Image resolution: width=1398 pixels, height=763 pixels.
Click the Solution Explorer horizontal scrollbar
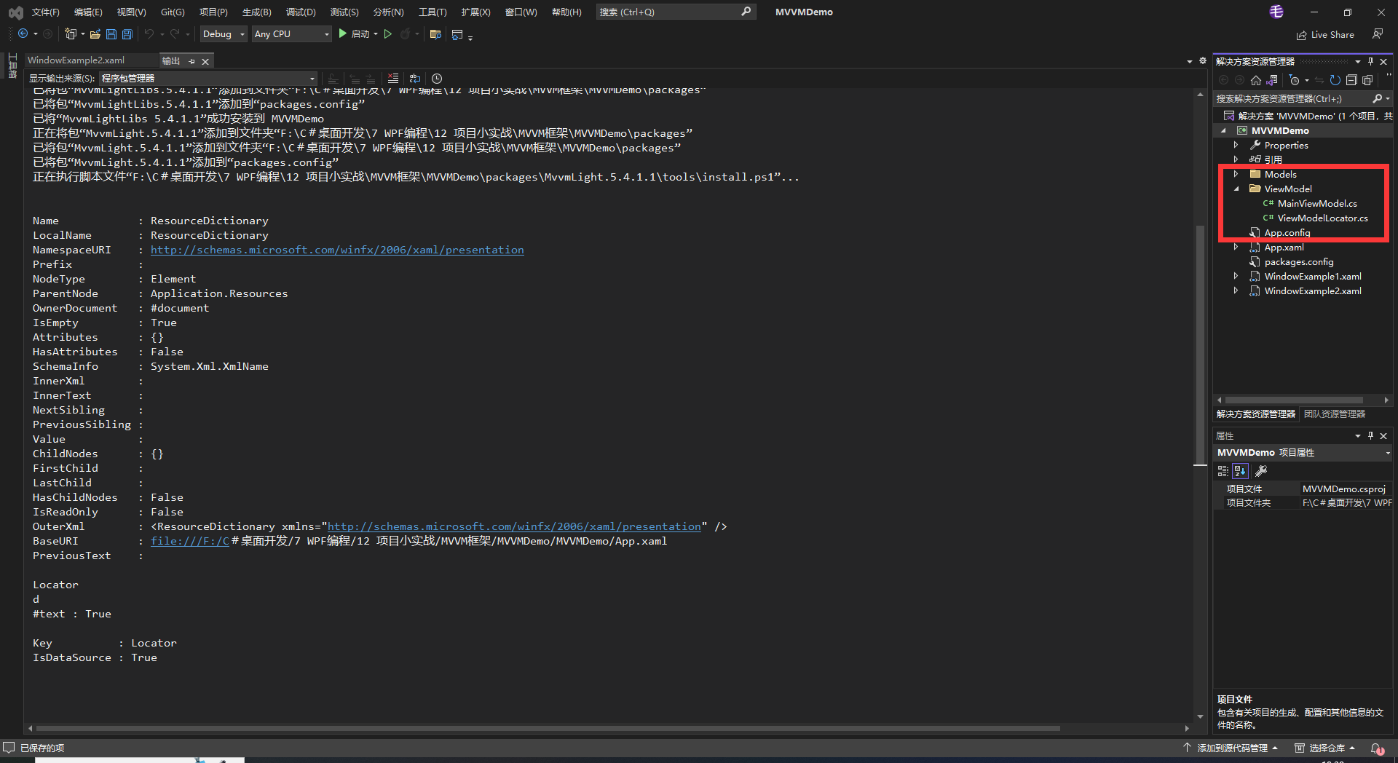tap(1295, 400)
